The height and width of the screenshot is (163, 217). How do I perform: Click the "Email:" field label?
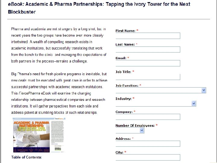point(121,58)
